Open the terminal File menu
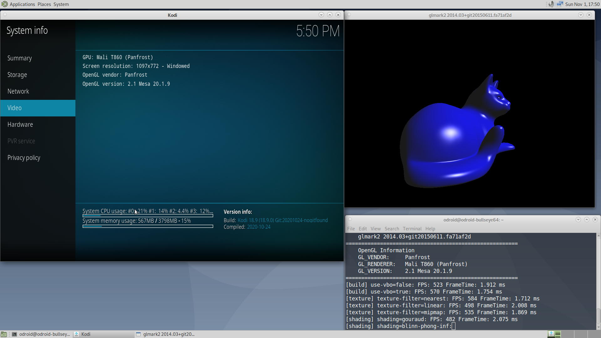Image resolution: width=601 pixels, height=338 pixels. point(351,229)
